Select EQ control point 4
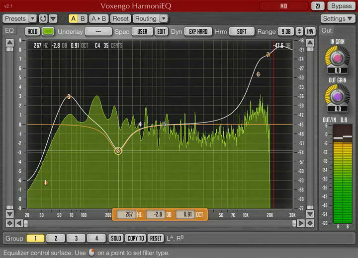The image size is (358, 258). click(140, 124)
